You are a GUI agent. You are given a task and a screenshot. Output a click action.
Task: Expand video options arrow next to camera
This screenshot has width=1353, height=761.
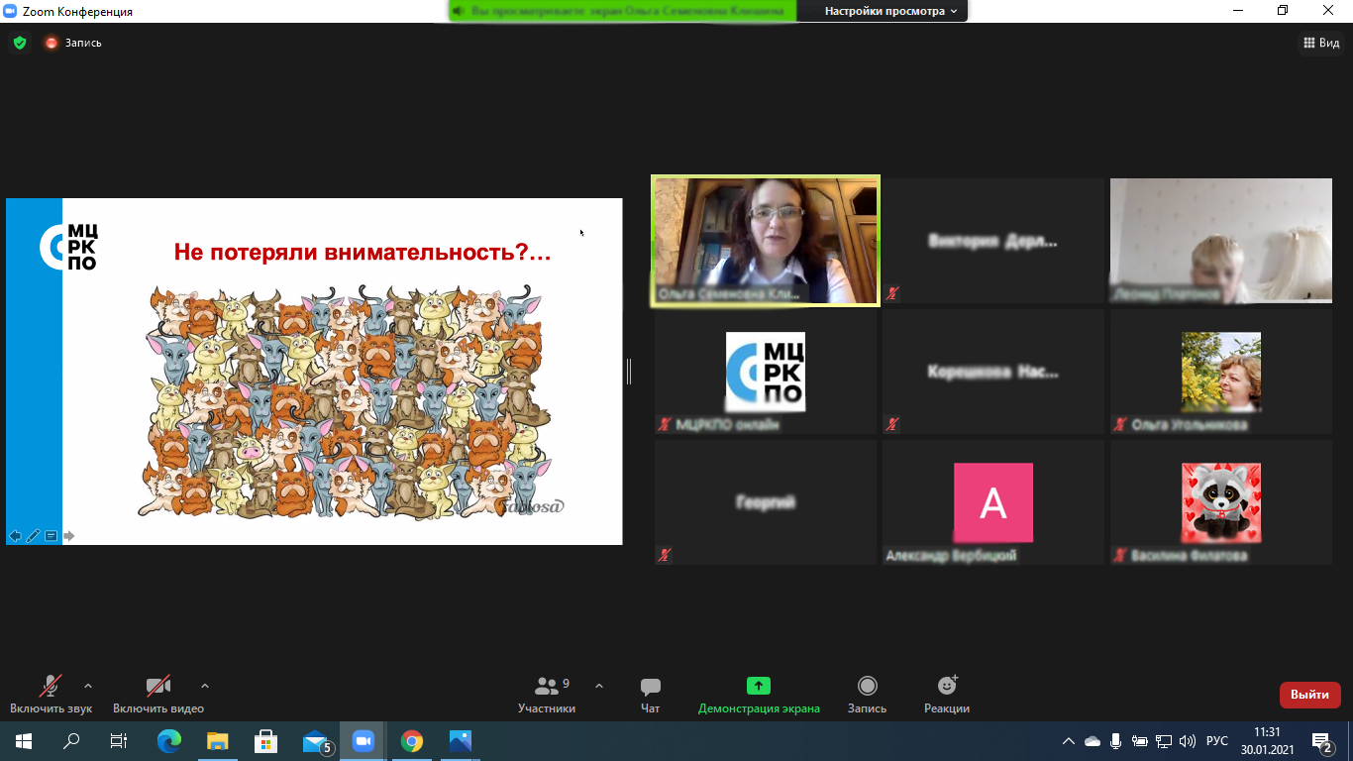tap(205, 686)
